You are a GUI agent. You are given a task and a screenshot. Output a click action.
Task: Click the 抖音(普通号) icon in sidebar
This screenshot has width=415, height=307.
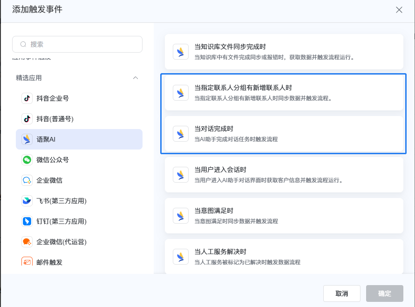coord(27,119)
